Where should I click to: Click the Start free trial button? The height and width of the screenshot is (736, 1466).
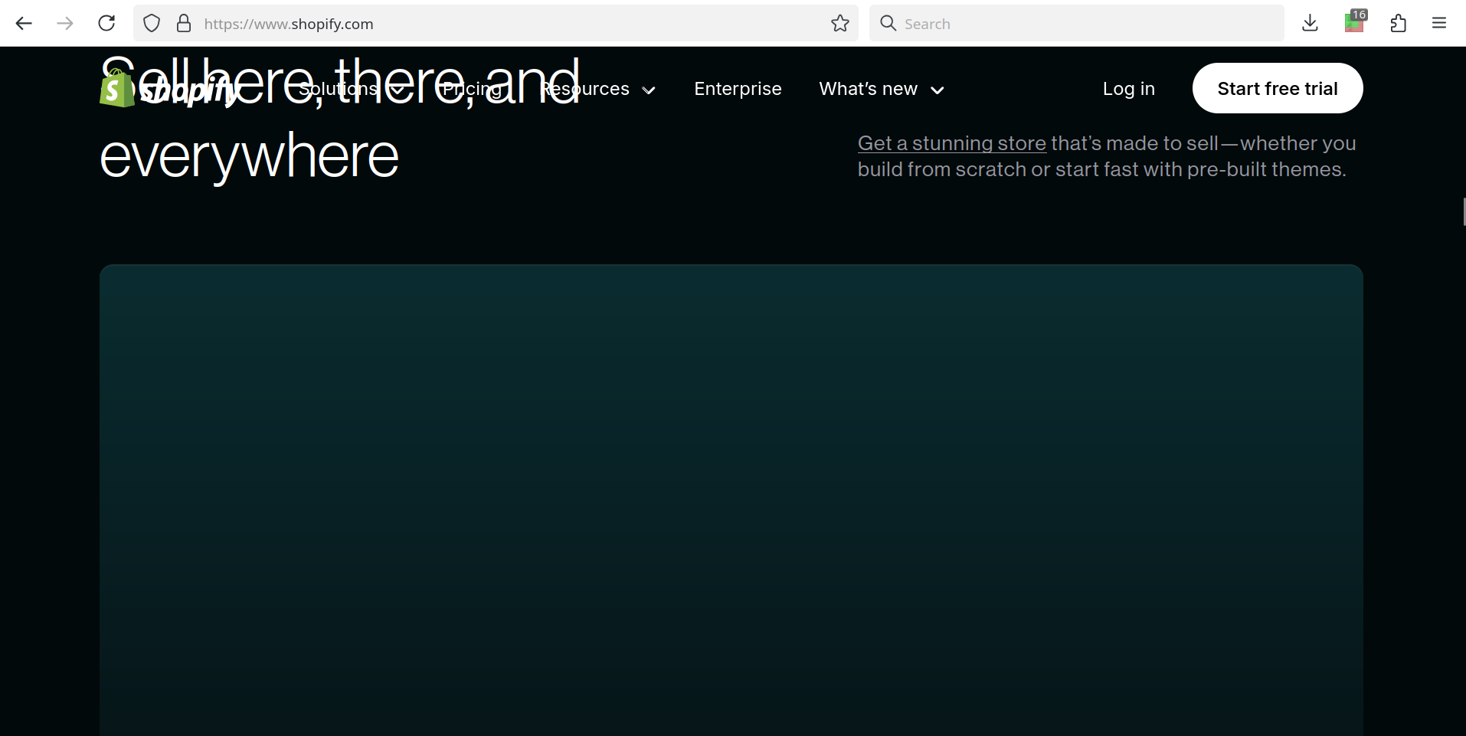1278,88
